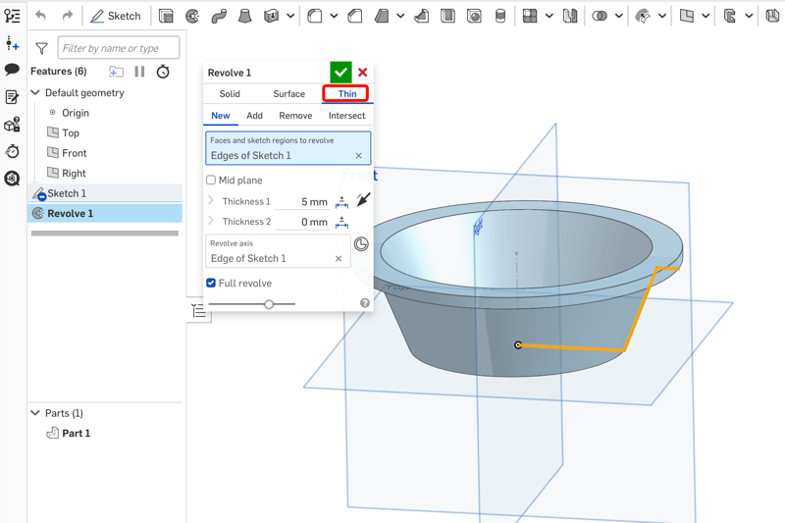This screenshot has width=785, height=523.
Task: Enable the Mid plane checkbox
Action: 211,181
